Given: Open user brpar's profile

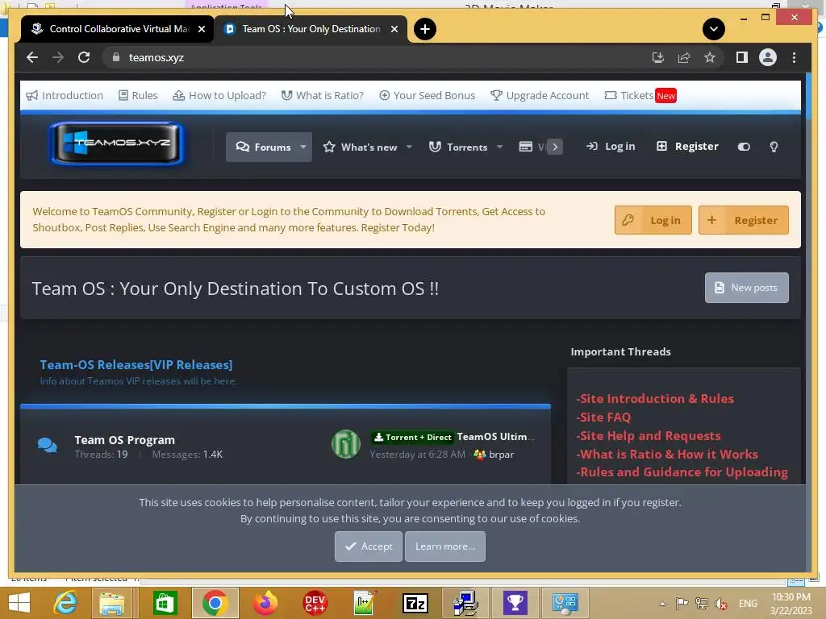Looking at the screenshot, I should (501, 455).
